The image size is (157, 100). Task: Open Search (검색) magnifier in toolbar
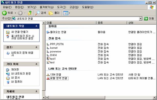(38, 13)
